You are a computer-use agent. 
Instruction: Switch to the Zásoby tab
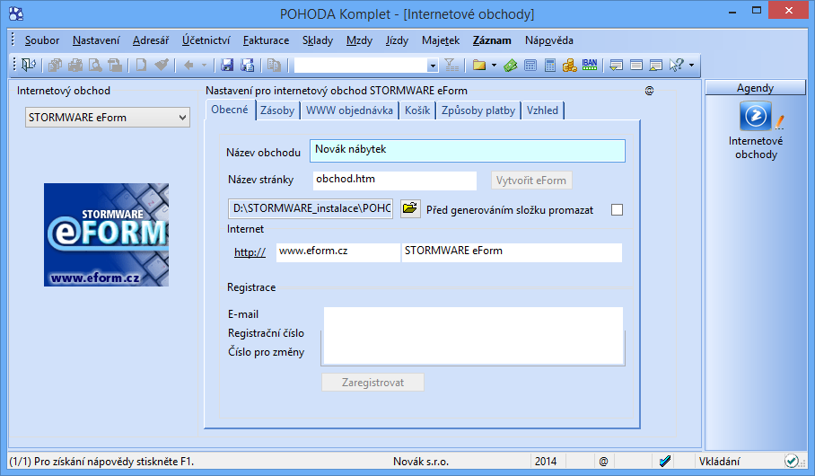277,110
